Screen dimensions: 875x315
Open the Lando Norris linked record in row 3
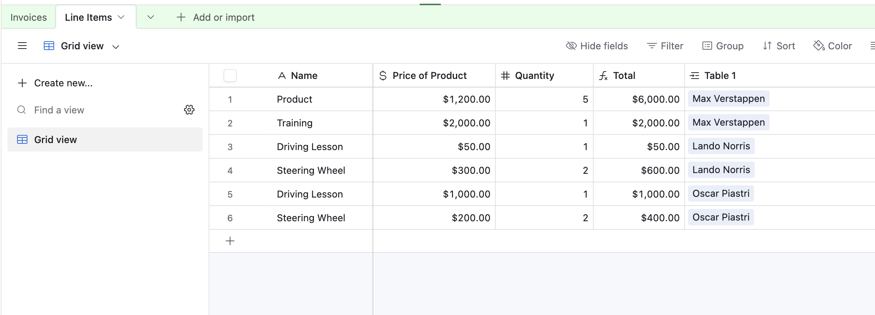[x=721, y=146]
